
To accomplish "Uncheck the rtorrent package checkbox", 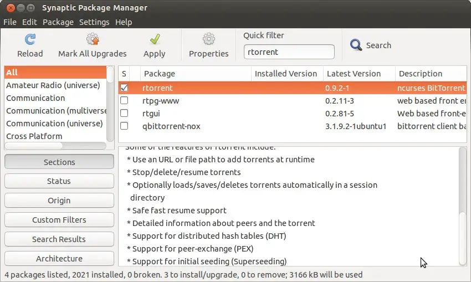I will coord(124,88).
